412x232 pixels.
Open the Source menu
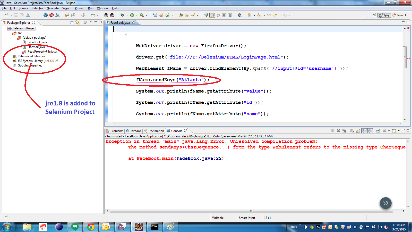(x=23, y=8)
